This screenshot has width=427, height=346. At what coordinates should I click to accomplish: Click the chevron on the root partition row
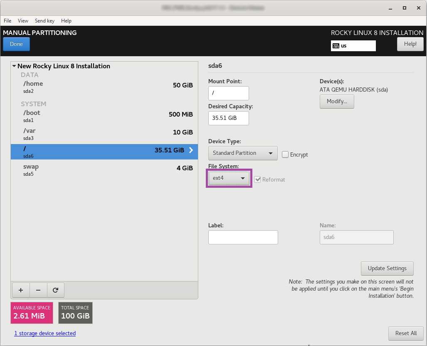click(x=191, y=150)
